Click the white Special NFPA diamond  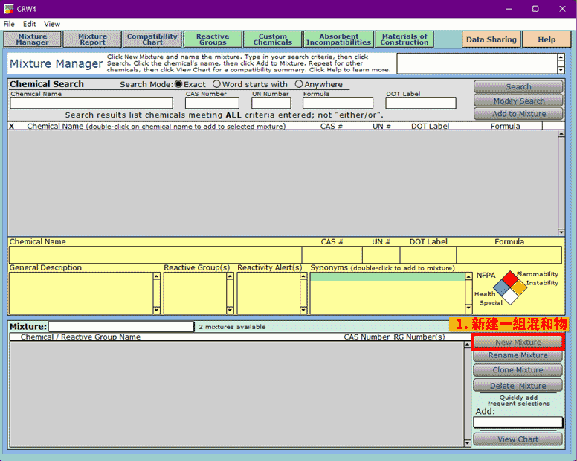pos(509,296)
